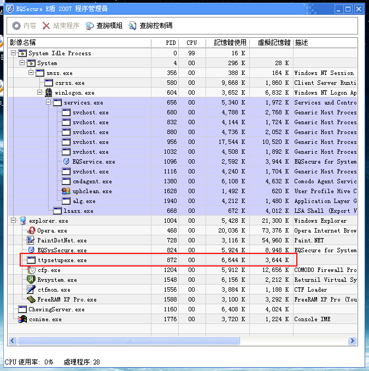Image resolution: width=369 pixels, height=371 pixels.
Task: Click the 'System' process name
Action: [47, 63]
